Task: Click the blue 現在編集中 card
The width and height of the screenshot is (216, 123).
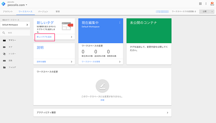Action: pos(101,31)
